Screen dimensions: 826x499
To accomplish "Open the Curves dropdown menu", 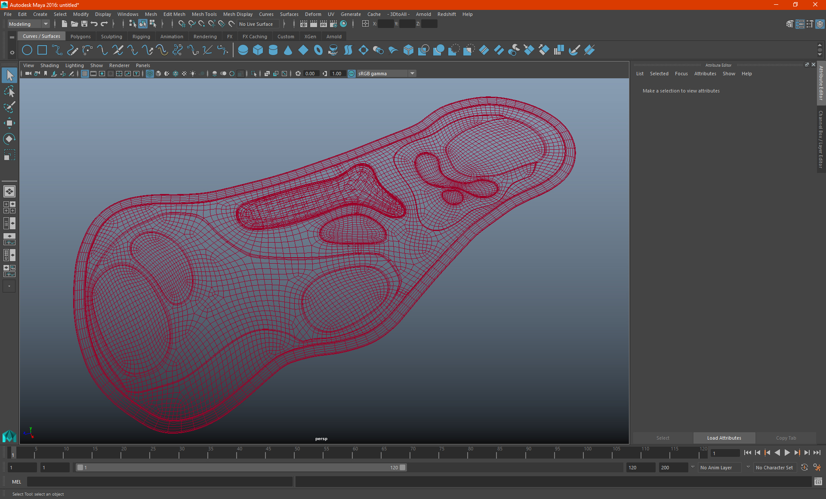I will 265,14.
